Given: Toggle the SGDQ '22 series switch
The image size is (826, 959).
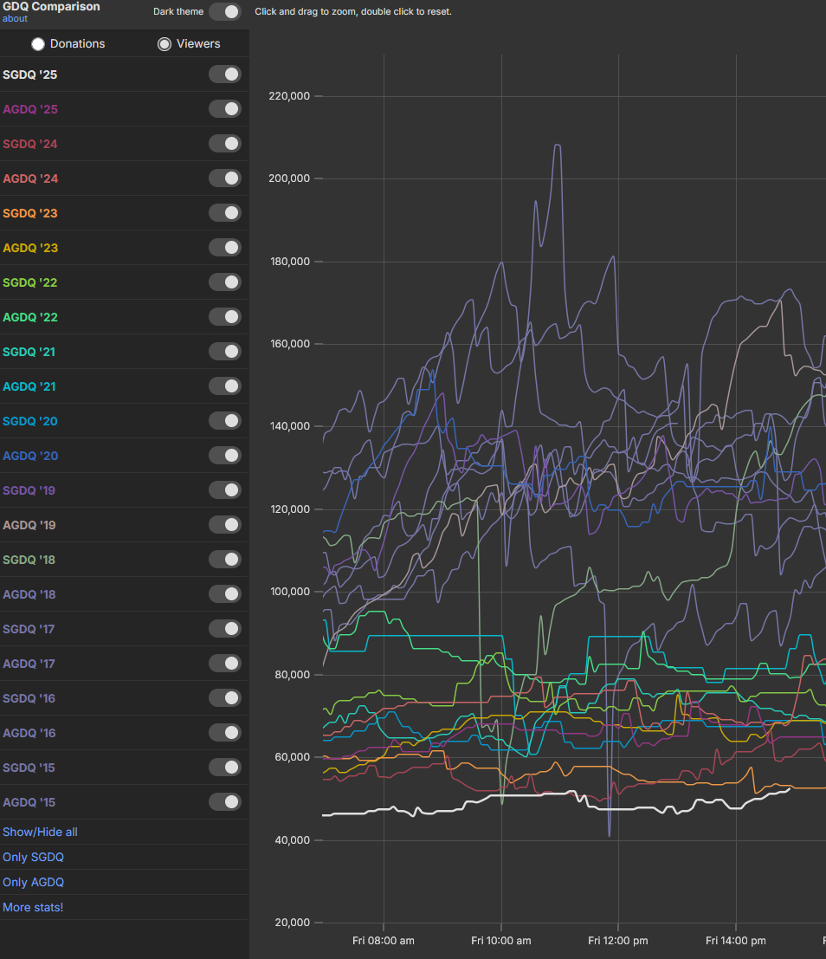Looking at the screenshot, I should 224,282.
